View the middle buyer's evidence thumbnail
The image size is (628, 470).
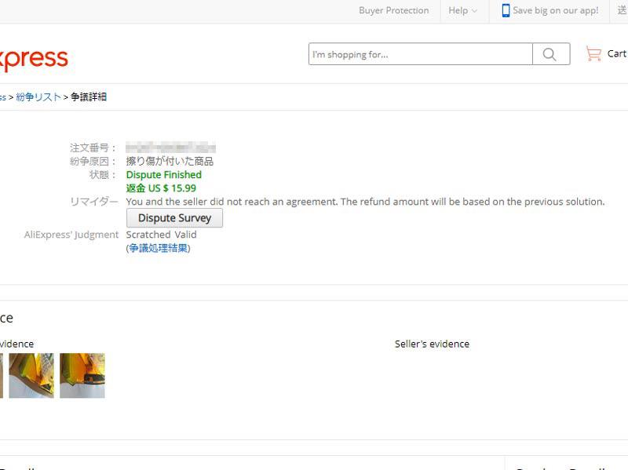click(31, 376)
